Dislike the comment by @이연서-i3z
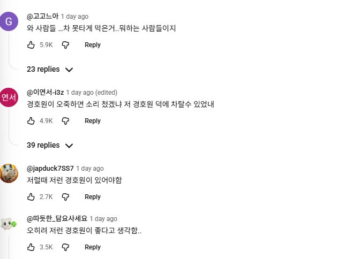 tap(65, 121)
